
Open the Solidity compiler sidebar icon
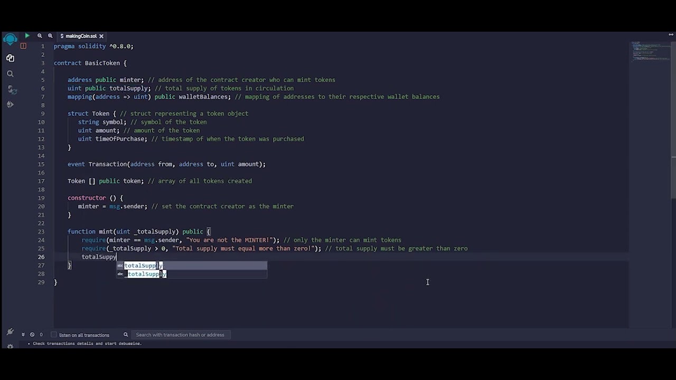12,90
